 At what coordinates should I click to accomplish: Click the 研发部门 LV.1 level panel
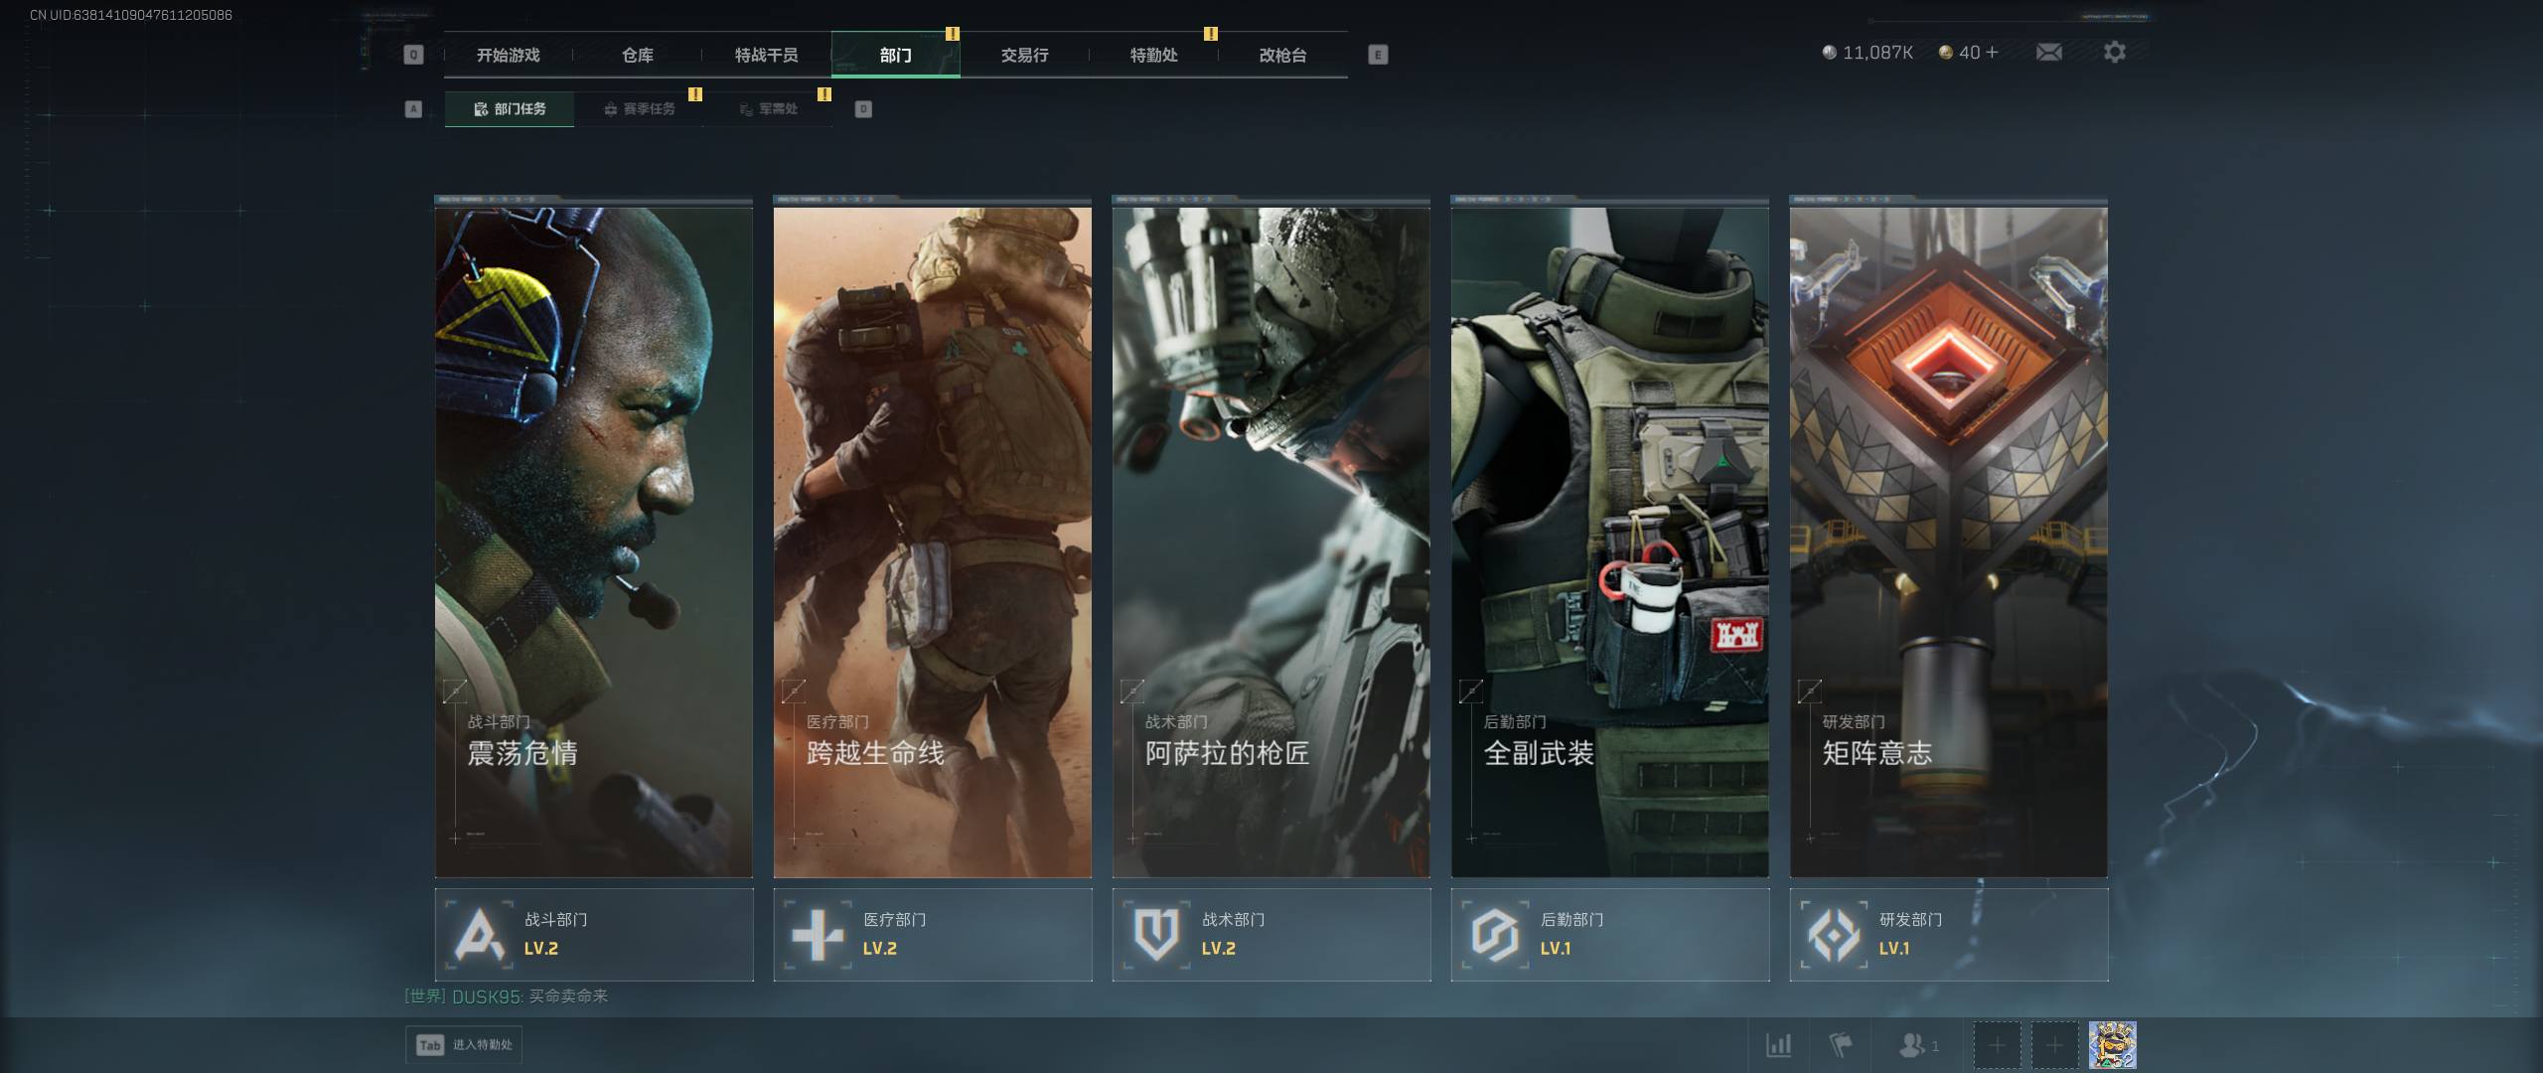1948,935
